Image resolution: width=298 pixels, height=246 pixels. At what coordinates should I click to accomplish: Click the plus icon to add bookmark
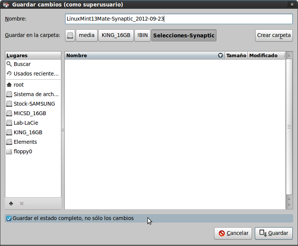click(x=11, y=204)
